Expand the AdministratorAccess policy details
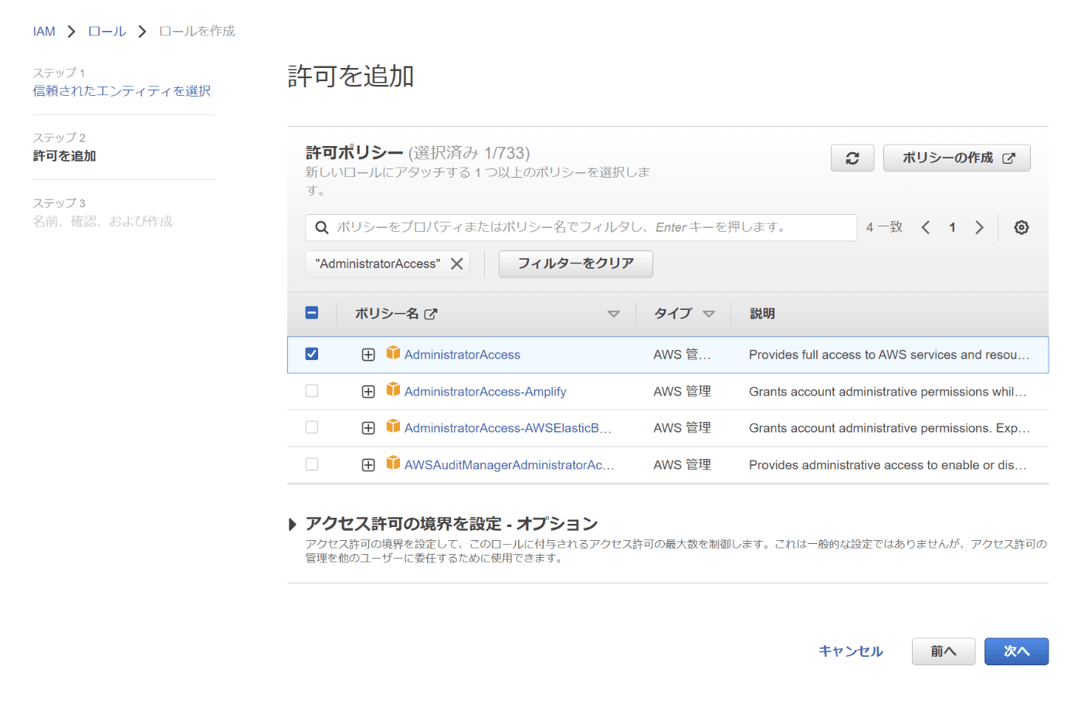1081x707 pixels. coord(368,355)
